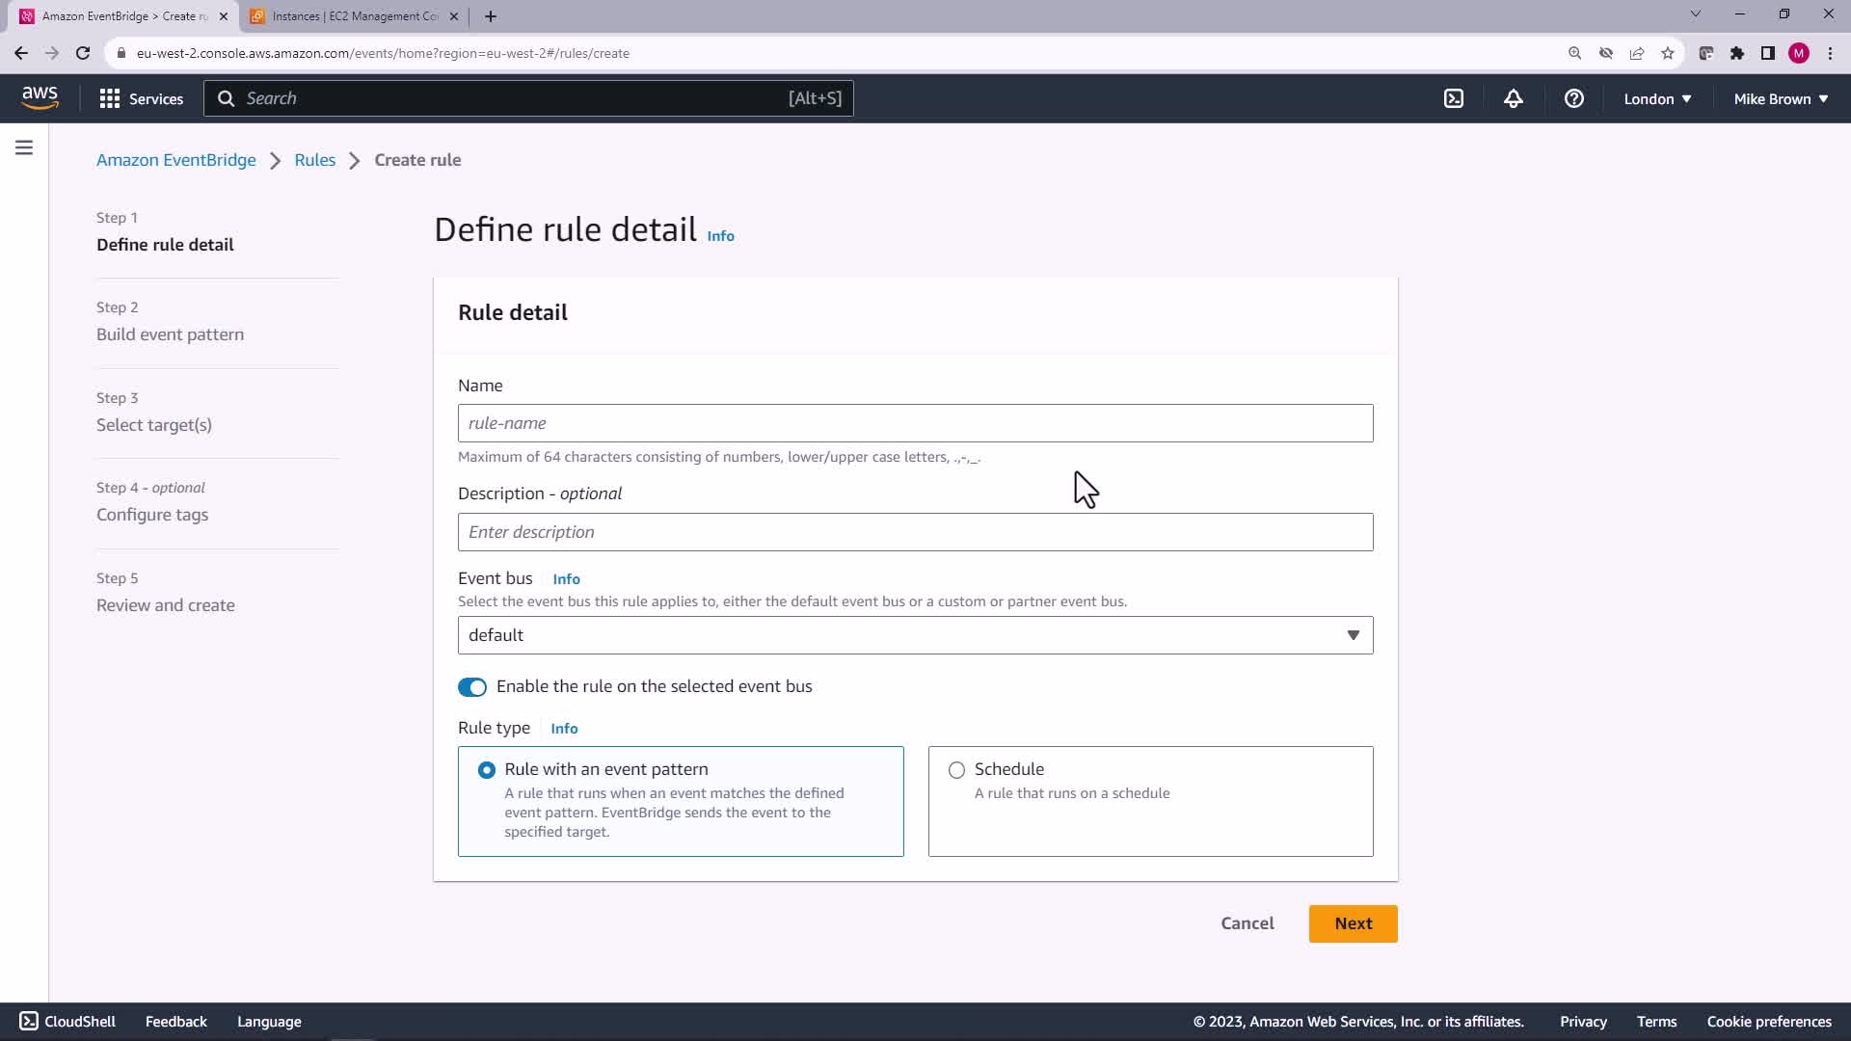
Task: Open the Event bus default dropdown
Action: (x=915, y=635)
